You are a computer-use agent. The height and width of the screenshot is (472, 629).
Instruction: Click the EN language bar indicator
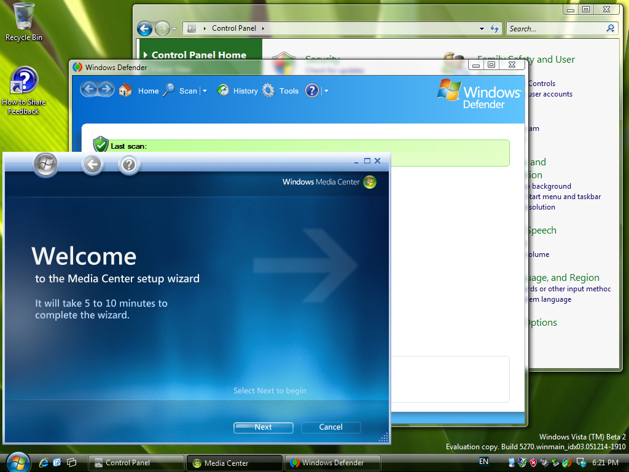[484, 462]
